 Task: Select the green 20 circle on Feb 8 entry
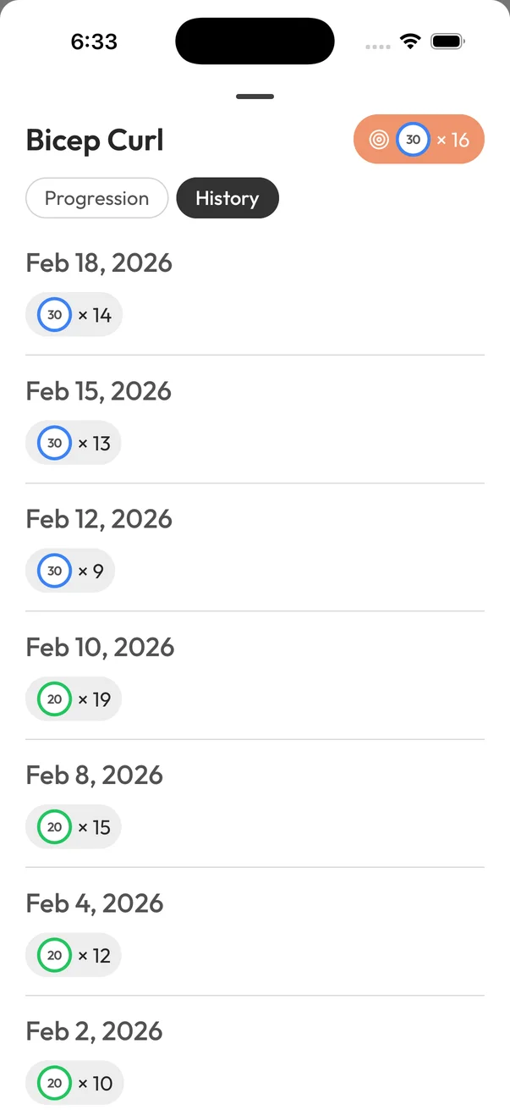tap(54, 826)
